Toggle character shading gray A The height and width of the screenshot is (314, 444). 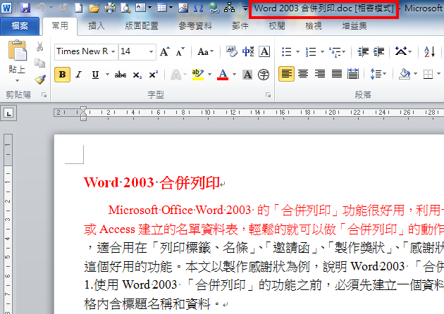pos(247,75)
